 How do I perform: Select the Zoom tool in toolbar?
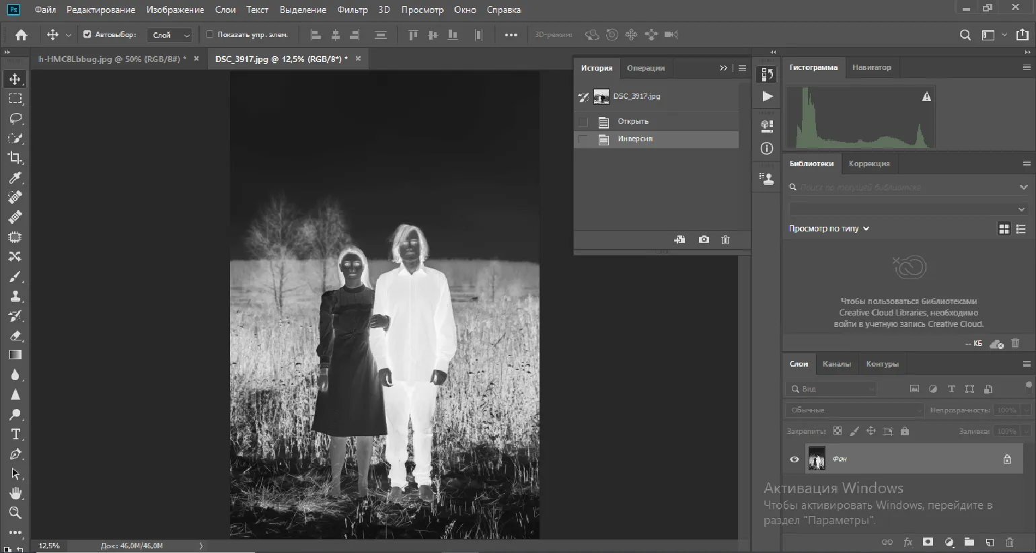coord(15,513)
